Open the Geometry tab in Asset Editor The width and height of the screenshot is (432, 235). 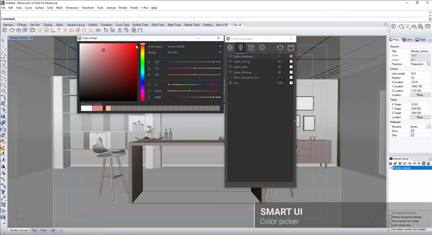click(x=251, y=47)
